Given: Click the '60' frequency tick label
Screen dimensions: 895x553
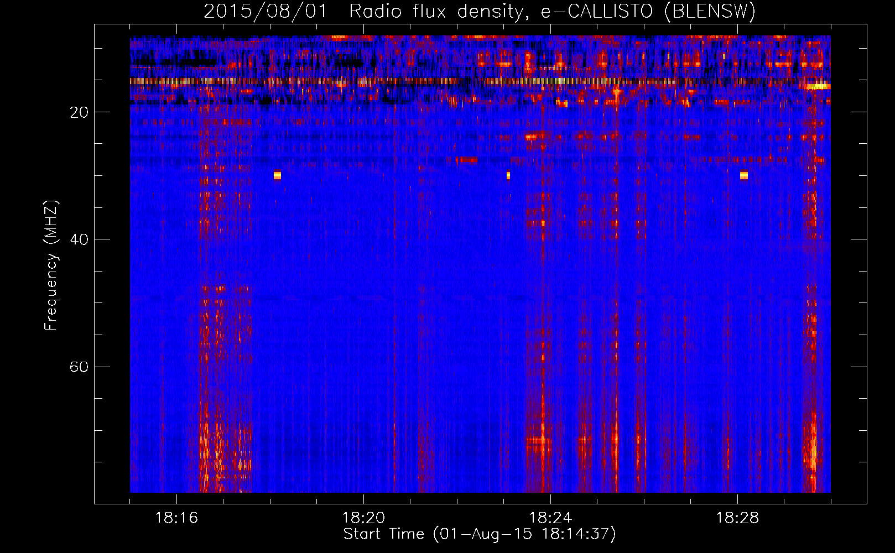Looking at the screenshot, I should (x=79, y=367).
